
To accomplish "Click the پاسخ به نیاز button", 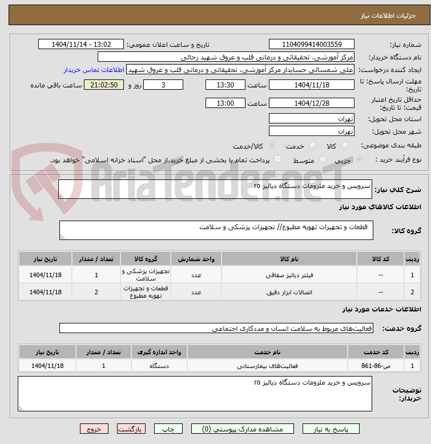I will click(x=331, y=429).
